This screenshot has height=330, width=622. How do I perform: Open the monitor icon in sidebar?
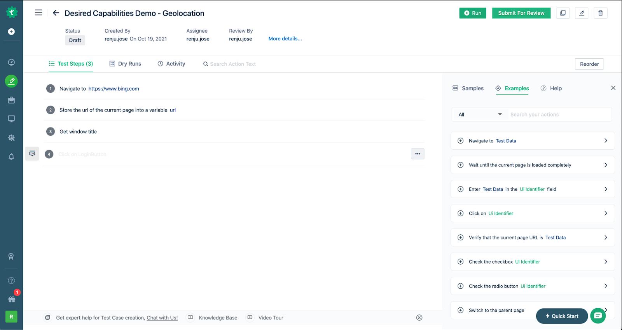pyautogui.click(x=12, y=119)
